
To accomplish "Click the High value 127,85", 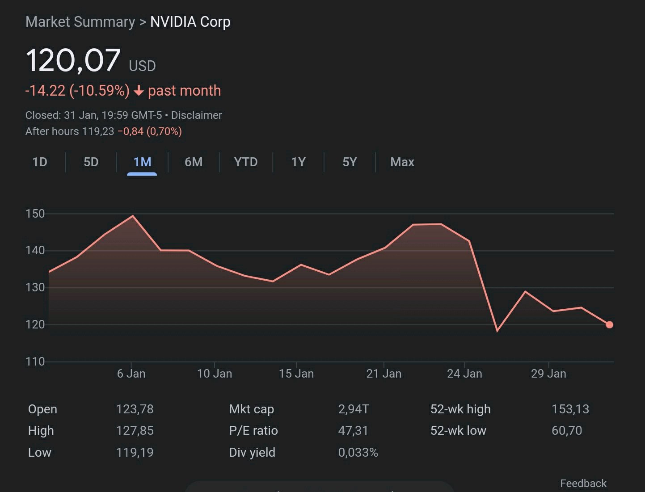I will (135, 431).
